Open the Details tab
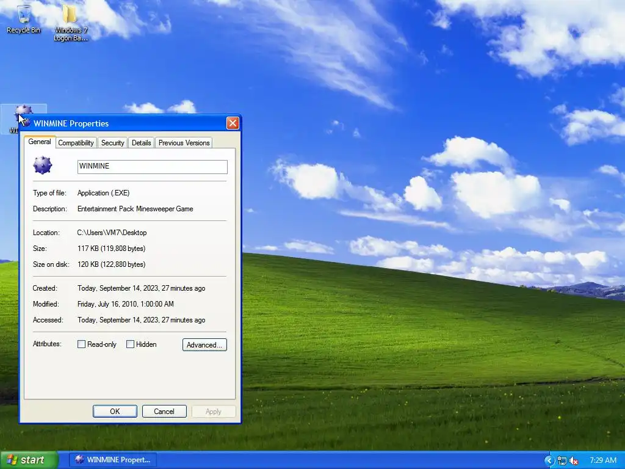This screenshot has height=469, width=625. (x=141, y=143)
